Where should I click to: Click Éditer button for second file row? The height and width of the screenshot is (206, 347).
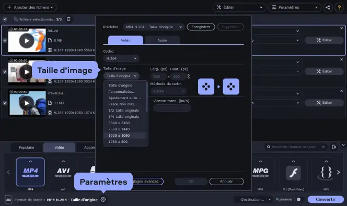pyautogui.click(x=324, y=71)
